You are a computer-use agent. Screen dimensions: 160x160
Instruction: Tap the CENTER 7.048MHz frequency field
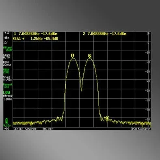(x=25, y=129)
